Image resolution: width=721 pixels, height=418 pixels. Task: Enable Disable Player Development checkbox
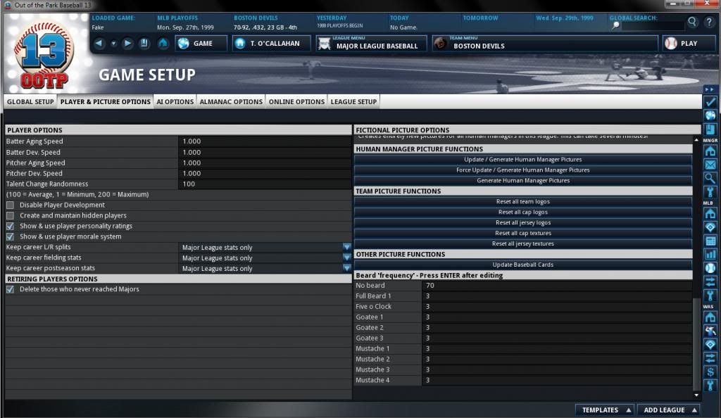pyautogui.click(x=10, y=205)
